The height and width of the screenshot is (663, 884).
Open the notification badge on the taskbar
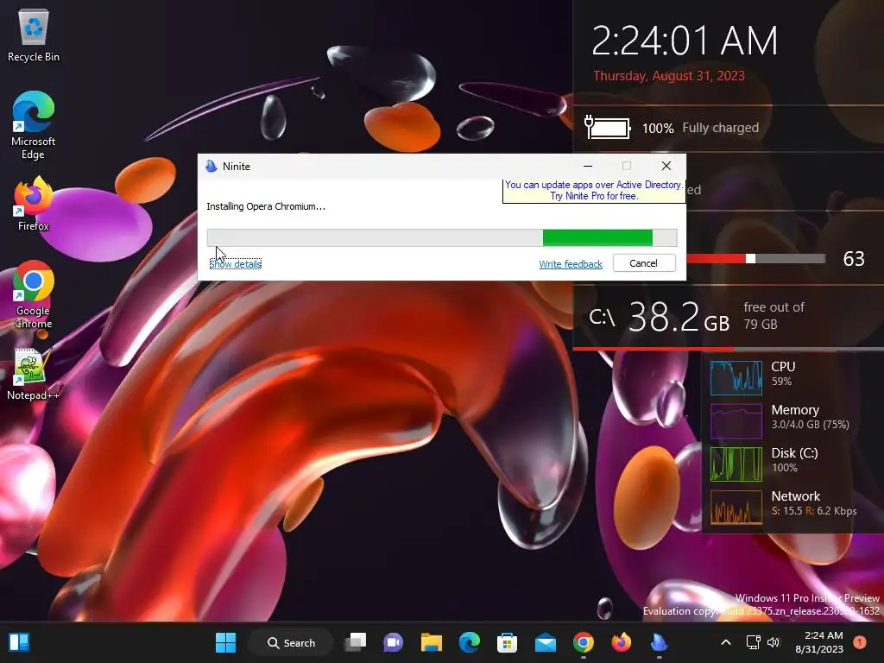(x=860, y=642)
